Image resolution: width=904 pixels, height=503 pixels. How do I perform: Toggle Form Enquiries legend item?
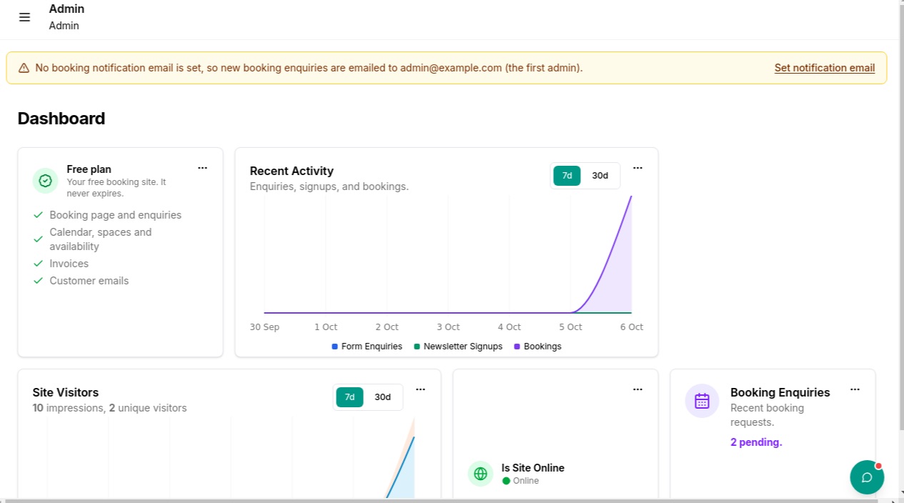[x=367, y=347]
